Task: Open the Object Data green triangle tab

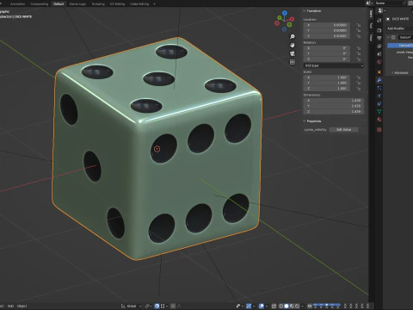Action: tap(379, 111)
